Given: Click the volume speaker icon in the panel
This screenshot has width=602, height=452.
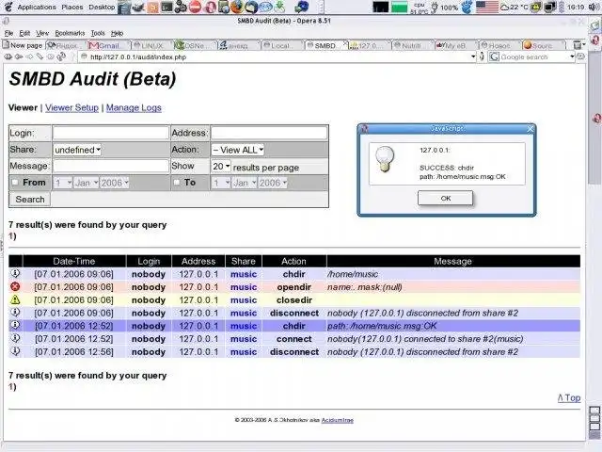Looking at the screenshot, I should 595,7.
